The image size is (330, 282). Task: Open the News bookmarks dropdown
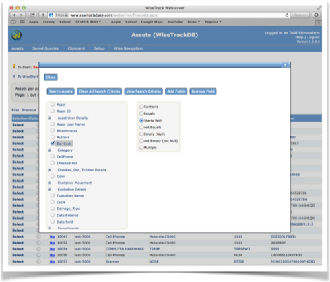point(193,22)
